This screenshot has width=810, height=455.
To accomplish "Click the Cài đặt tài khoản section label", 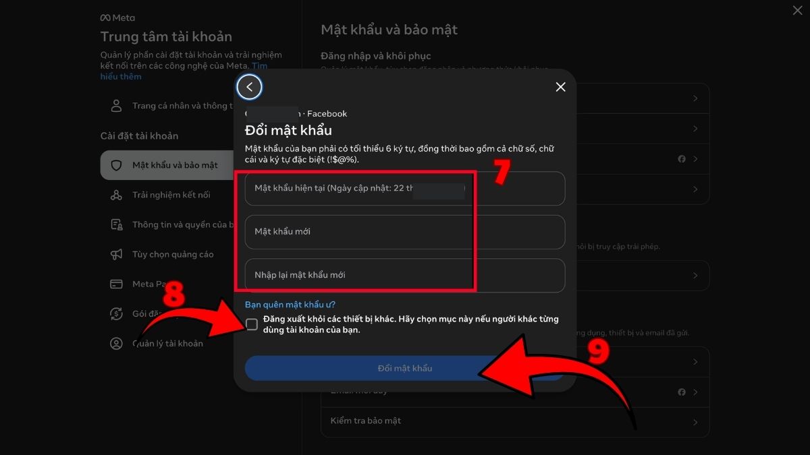I will tap(140, 135).
